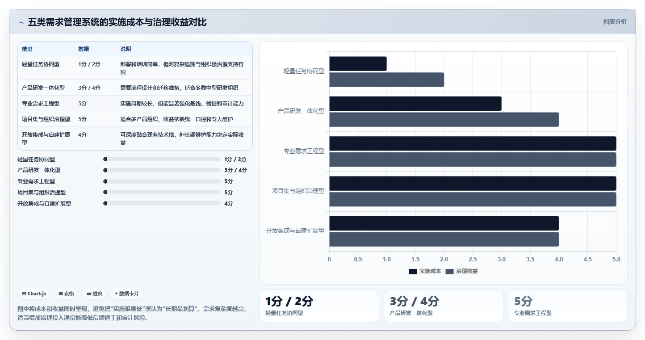Click the progress bar for 开放集成与自建扩展型
The image size is (645, 340).
162,203
